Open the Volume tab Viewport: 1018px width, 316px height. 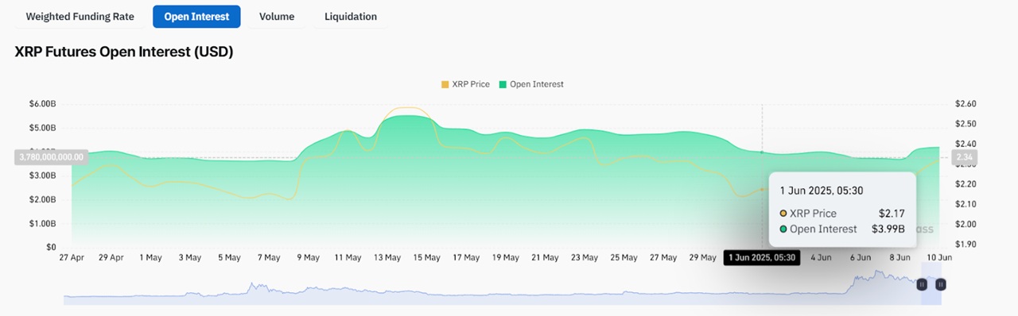[277, 16]
